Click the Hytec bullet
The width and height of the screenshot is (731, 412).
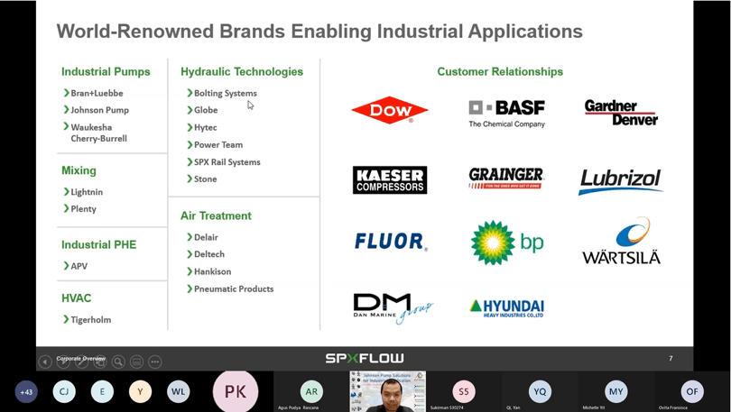tap(202, 127)
